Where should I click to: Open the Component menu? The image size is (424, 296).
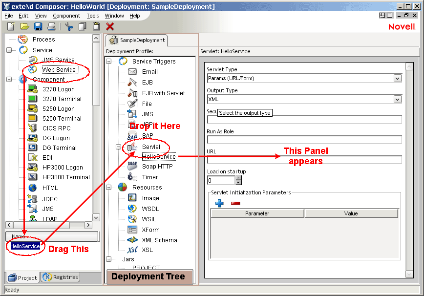pyautogui.click(x=66, y=16)
